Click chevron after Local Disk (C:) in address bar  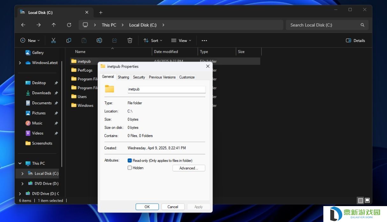pyautogui.click(x=163, y=25)
